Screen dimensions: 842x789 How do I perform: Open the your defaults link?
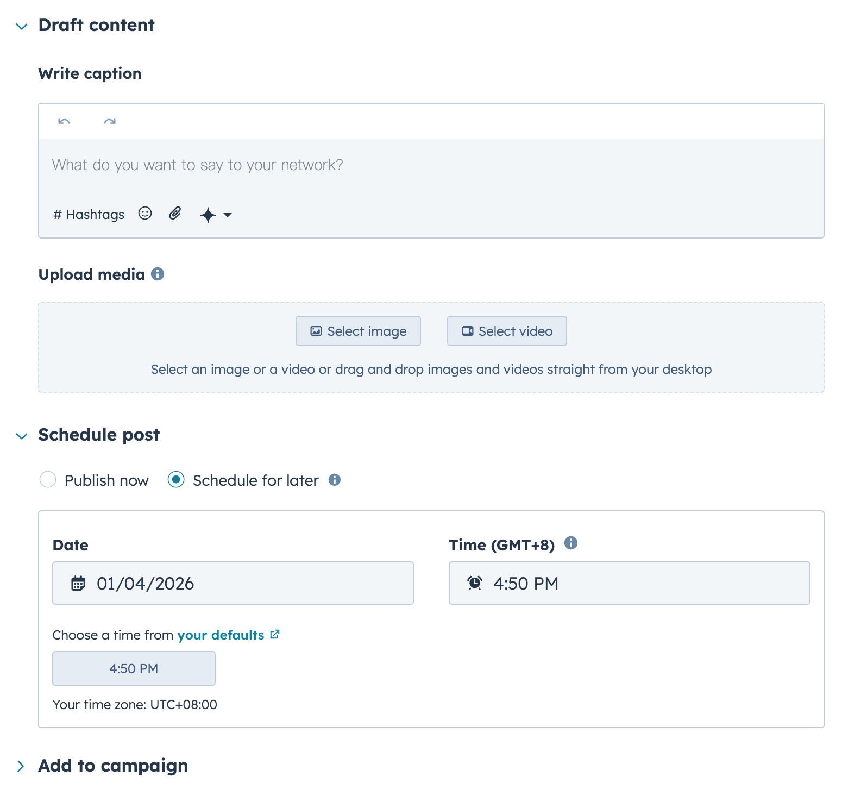221,635
